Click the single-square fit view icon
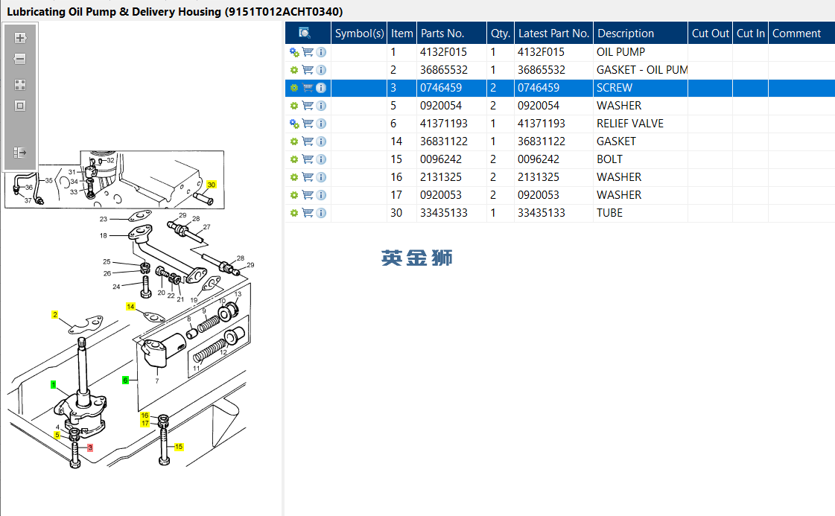835x516 pixels. click(20, 106)
